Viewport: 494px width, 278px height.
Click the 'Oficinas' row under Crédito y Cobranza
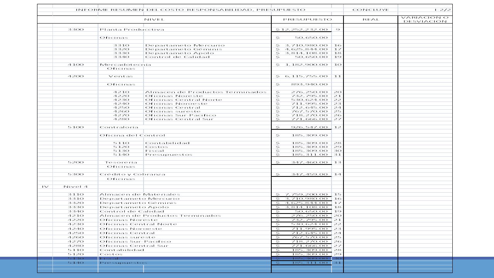tap(121, 179)
